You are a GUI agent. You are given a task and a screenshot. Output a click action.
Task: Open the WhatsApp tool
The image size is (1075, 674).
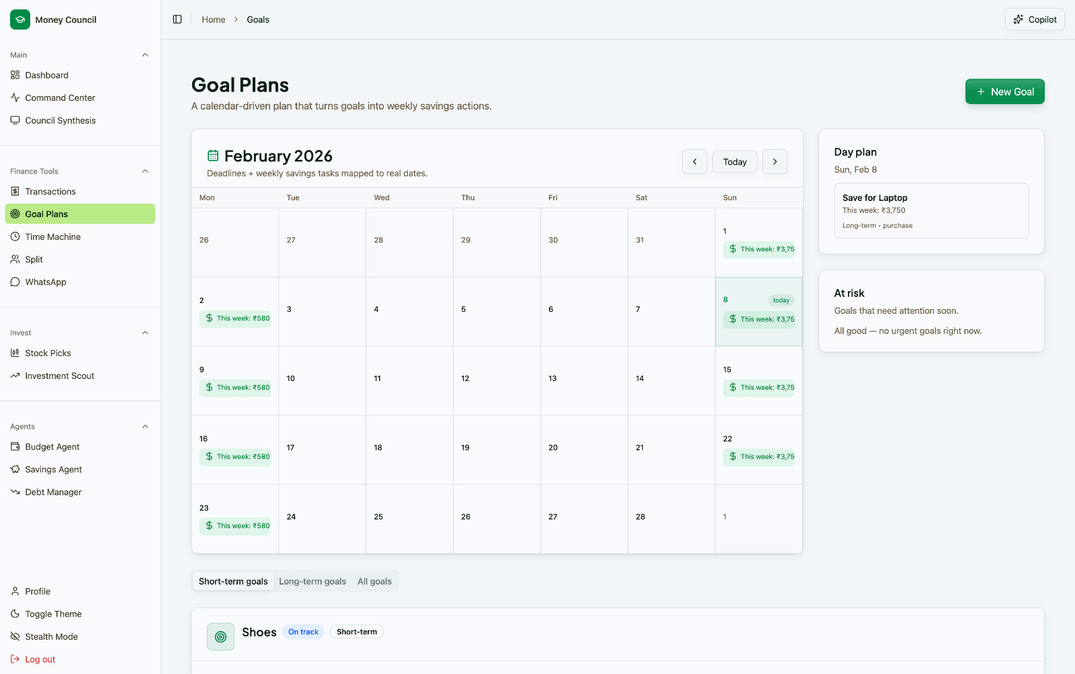[46, 282]
